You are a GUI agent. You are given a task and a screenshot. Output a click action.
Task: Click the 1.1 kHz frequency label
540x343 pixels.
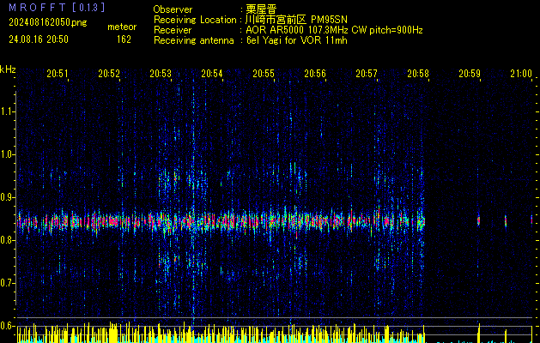click(x=8, y=111)
